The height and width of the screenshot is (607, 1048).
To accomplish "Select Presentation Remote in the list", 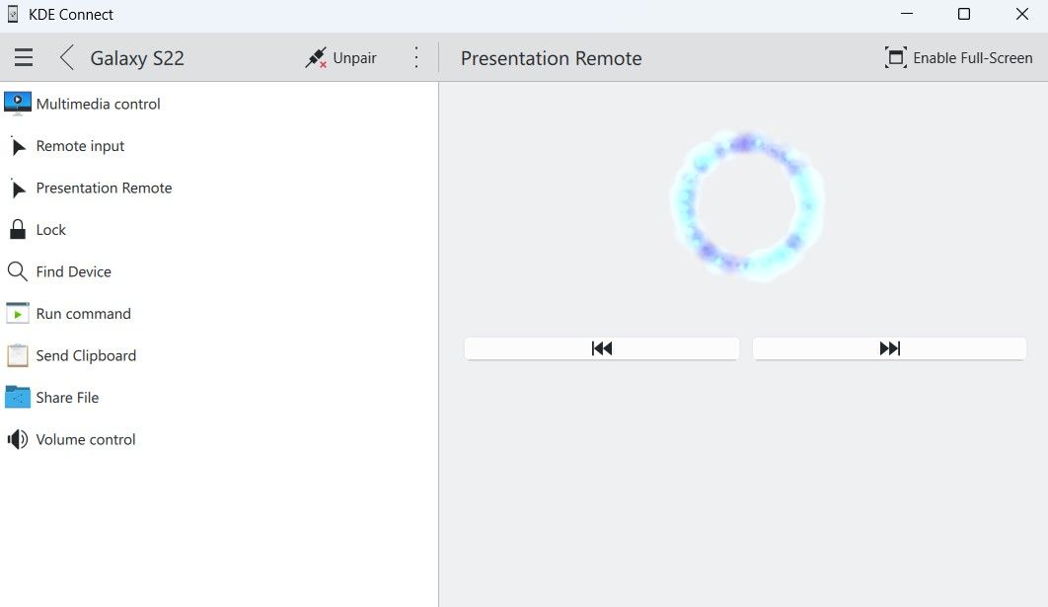I will click(x=219, y=188).
